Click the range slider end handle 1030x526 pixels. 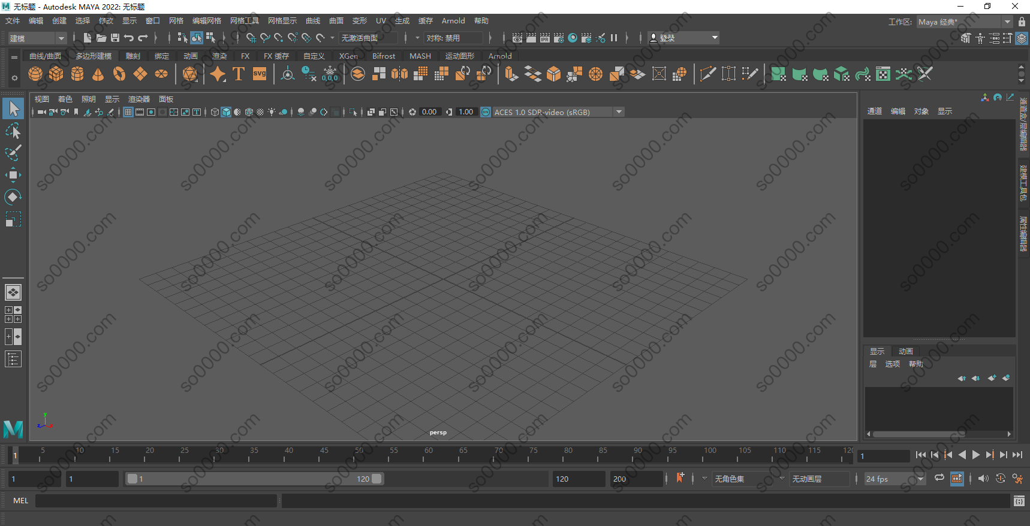pyautogui.click(x=377, y=479)
